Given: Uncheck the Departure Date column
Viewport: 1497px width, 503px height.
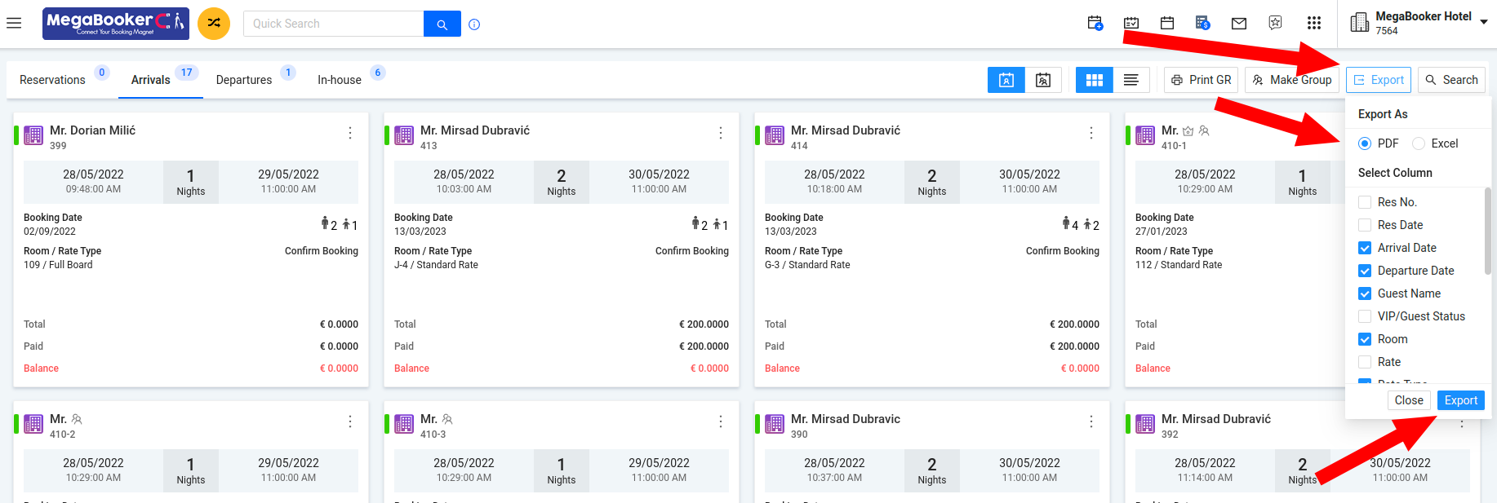Looking at the screenshot, I should (1365, 271).
